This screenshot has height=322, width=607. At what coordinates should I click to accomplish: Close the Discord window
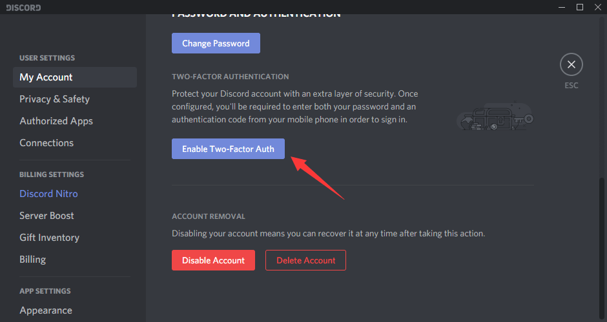tap(597, 7)
